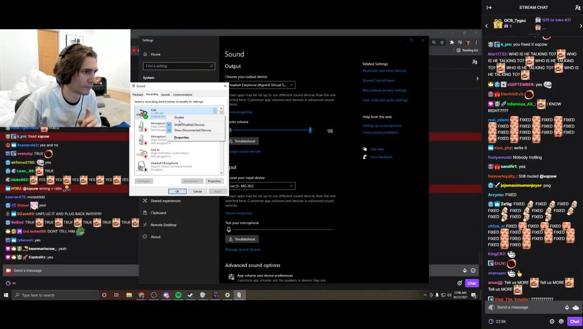Viewport: 583px width, 329px height.
Task: Open left chat settings gear icon
Action: (x=460, y=283)
